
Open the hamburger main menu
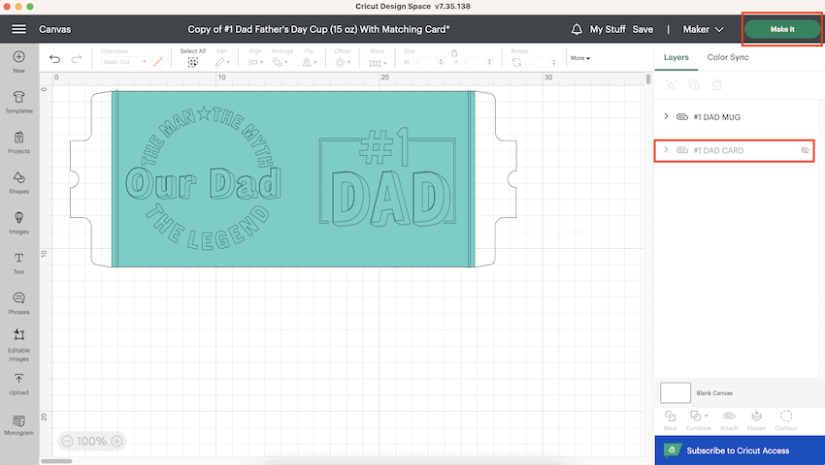[x=19, y=29]
